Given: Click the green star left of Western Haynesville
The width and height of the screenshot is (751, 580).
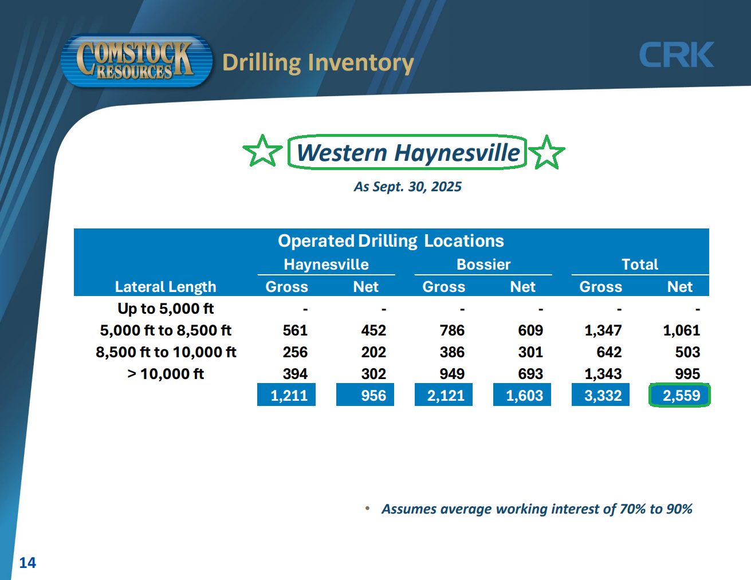Looking at the screenshot, I should point(262,151).
